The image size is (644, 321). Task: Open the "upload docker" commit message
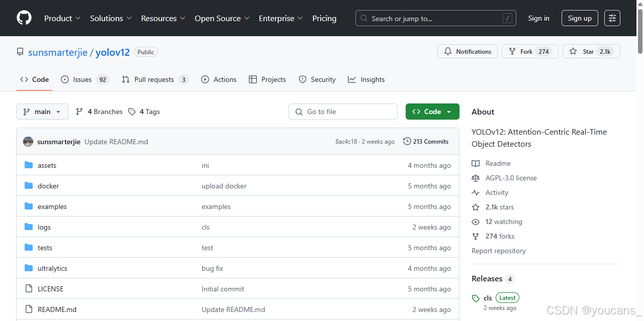tap(224, 186)
